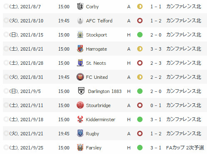Select the radio button for 2021/8/28 match
The image size is (207, 154).
(x=6, y=63)
